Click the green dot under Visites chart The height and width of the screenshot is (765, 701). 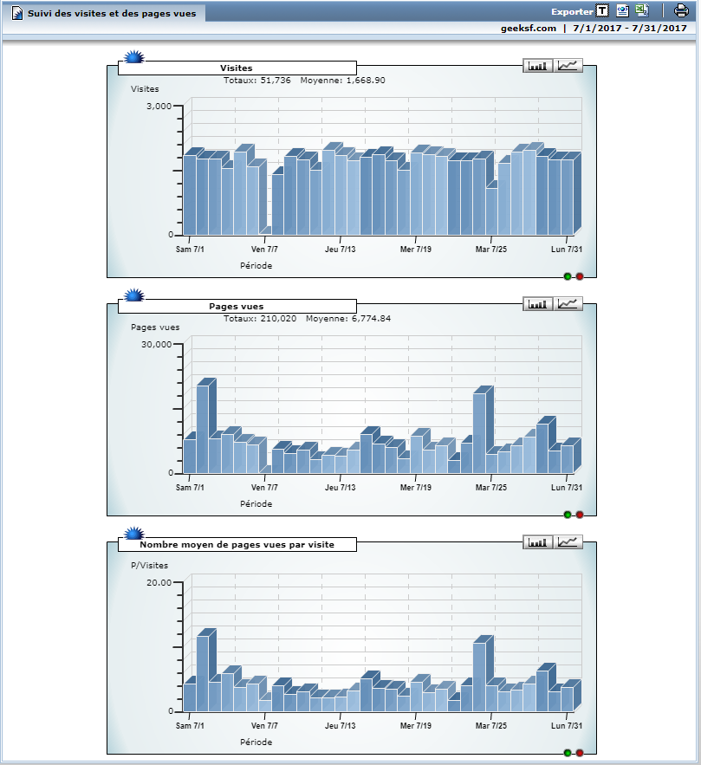pyautogui.click(x=568, y=276)
